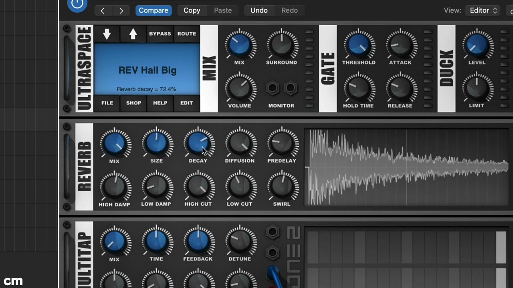The height and width of the screenshot is (288, 513).
Task: Click the Reverb MIX knob
Action: [115, 143]
